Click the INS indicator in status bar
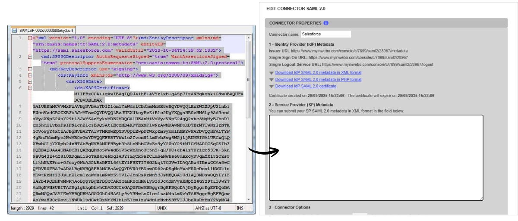 point(240,209)
